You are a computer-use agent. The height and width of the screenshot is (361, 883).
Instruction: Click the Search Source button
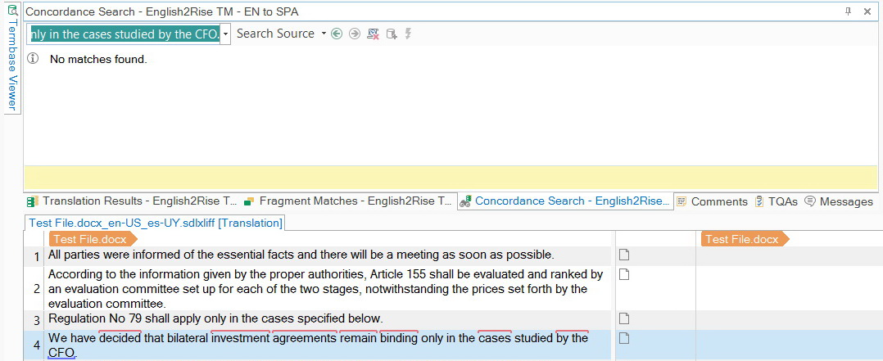275,34
